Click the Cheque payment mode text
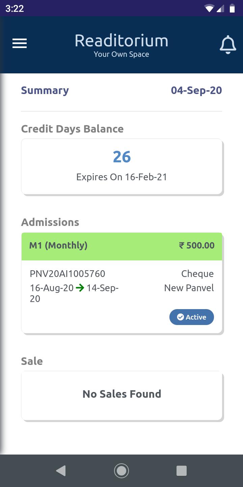Viewport: 243px width, 487px height. 197,274
